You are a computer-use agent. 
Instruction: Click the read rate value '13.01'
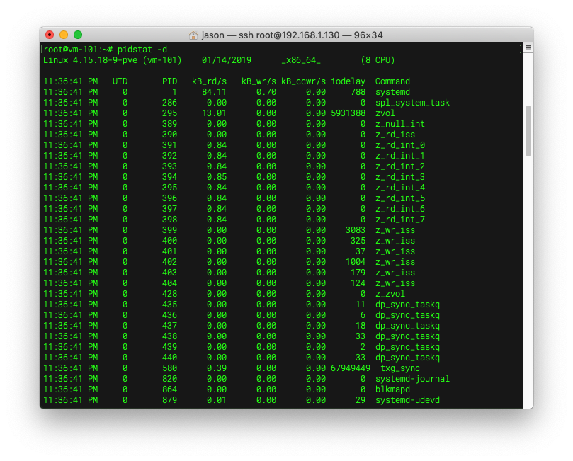coord(214,113)
